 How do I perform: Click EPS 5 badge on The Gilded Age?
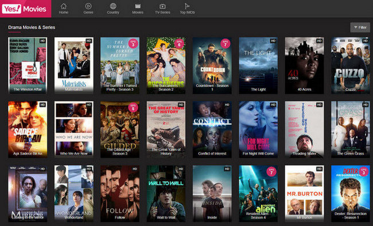[133, 108]
